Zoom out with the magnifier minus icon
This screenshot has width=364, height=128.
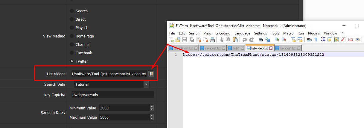(x=284, y=40)
